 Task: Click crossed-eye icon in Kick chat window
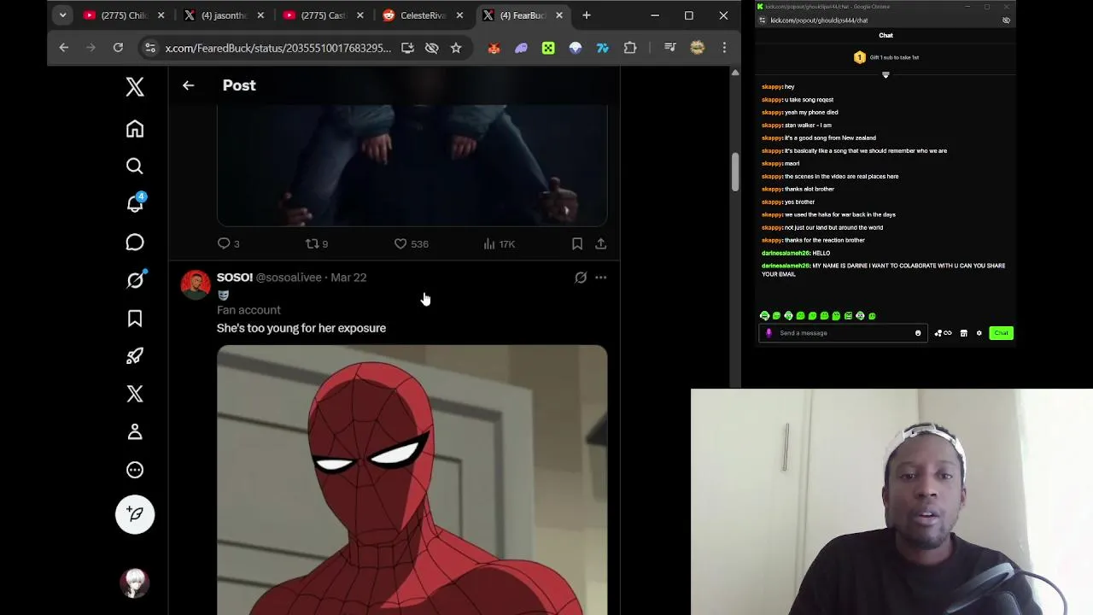tap(1006, 20)
